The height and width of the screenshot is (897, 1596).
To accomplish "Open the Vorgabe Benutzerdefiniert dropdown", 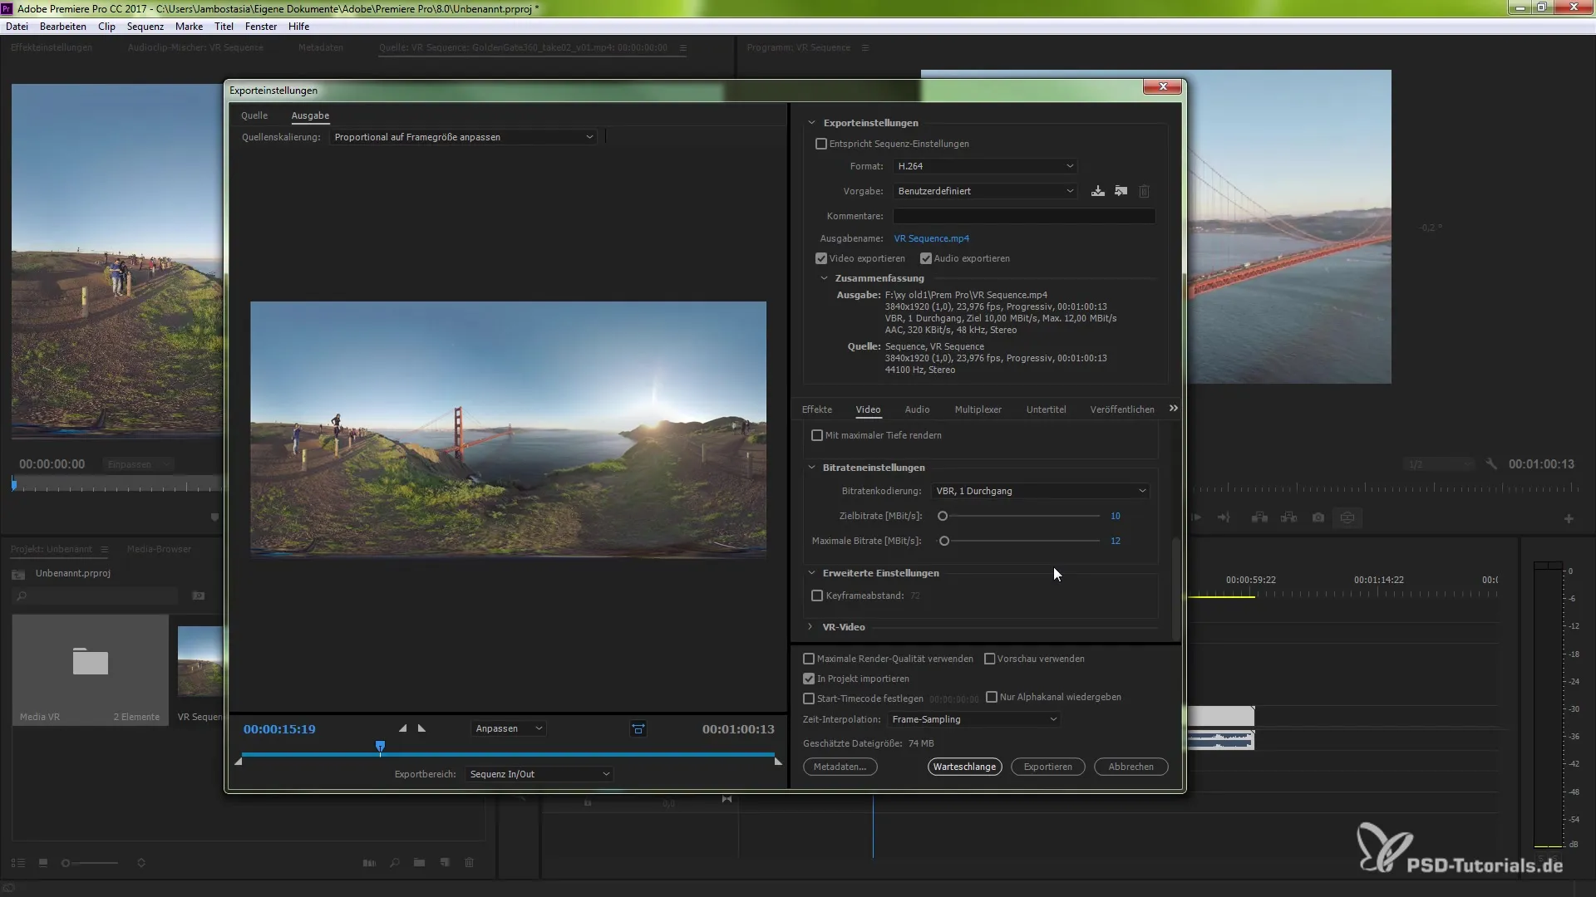I will point(985,191).
